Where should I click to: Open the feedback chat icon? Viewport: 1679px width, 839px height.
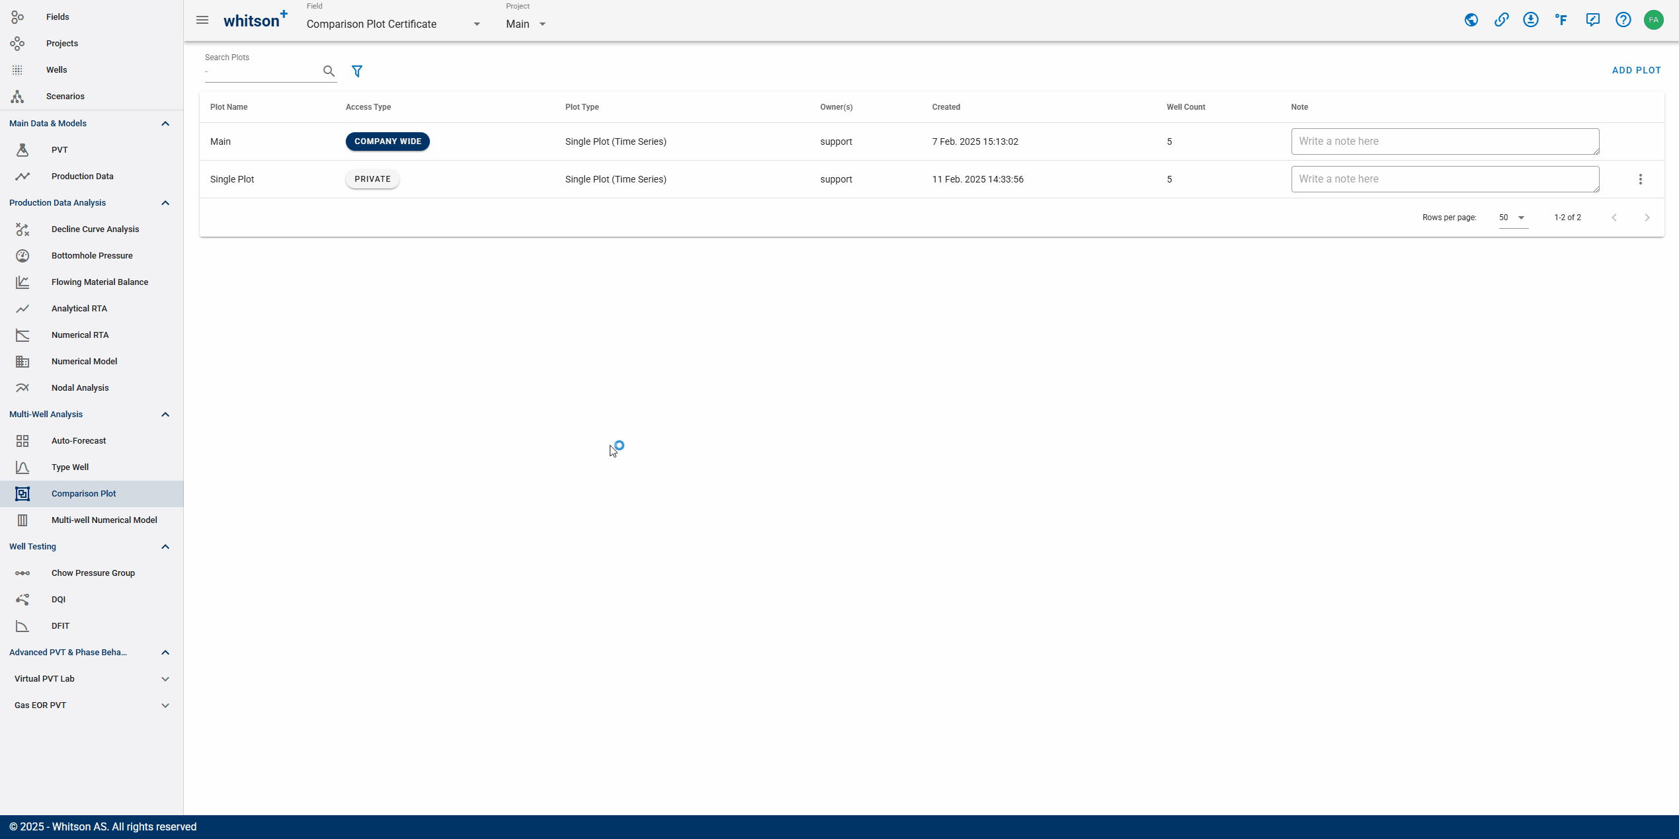point(1593,20)
